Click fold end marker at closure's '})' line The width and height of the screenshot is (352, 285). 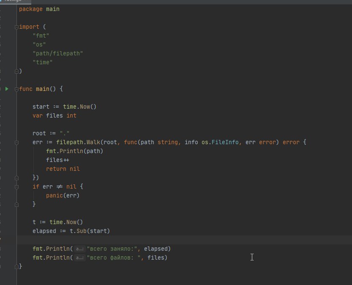pos(16,178)
